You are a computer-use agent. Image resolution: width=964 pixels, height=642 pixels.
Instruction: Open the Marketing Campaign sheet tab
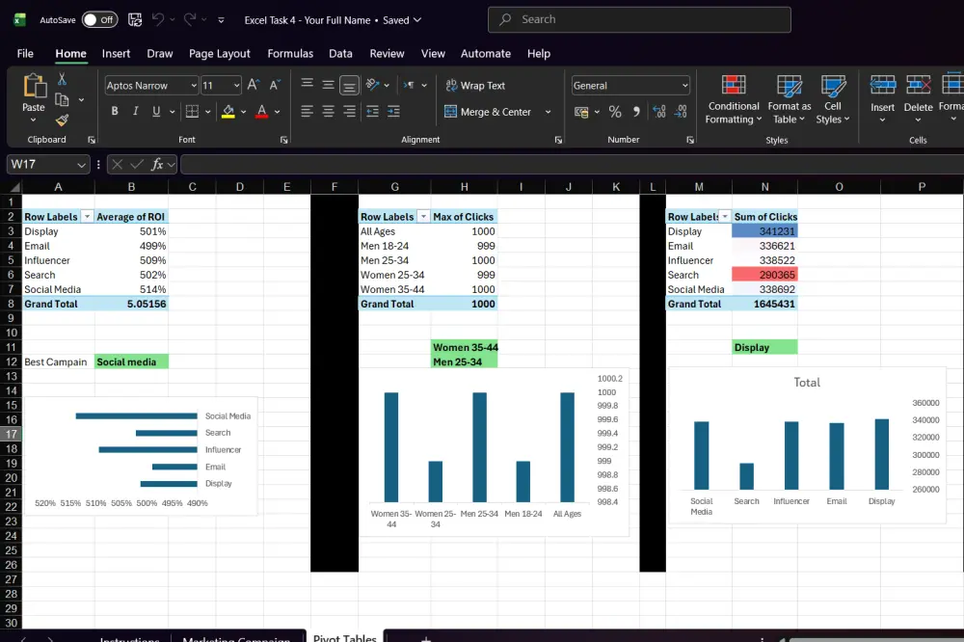pos(236,638)
